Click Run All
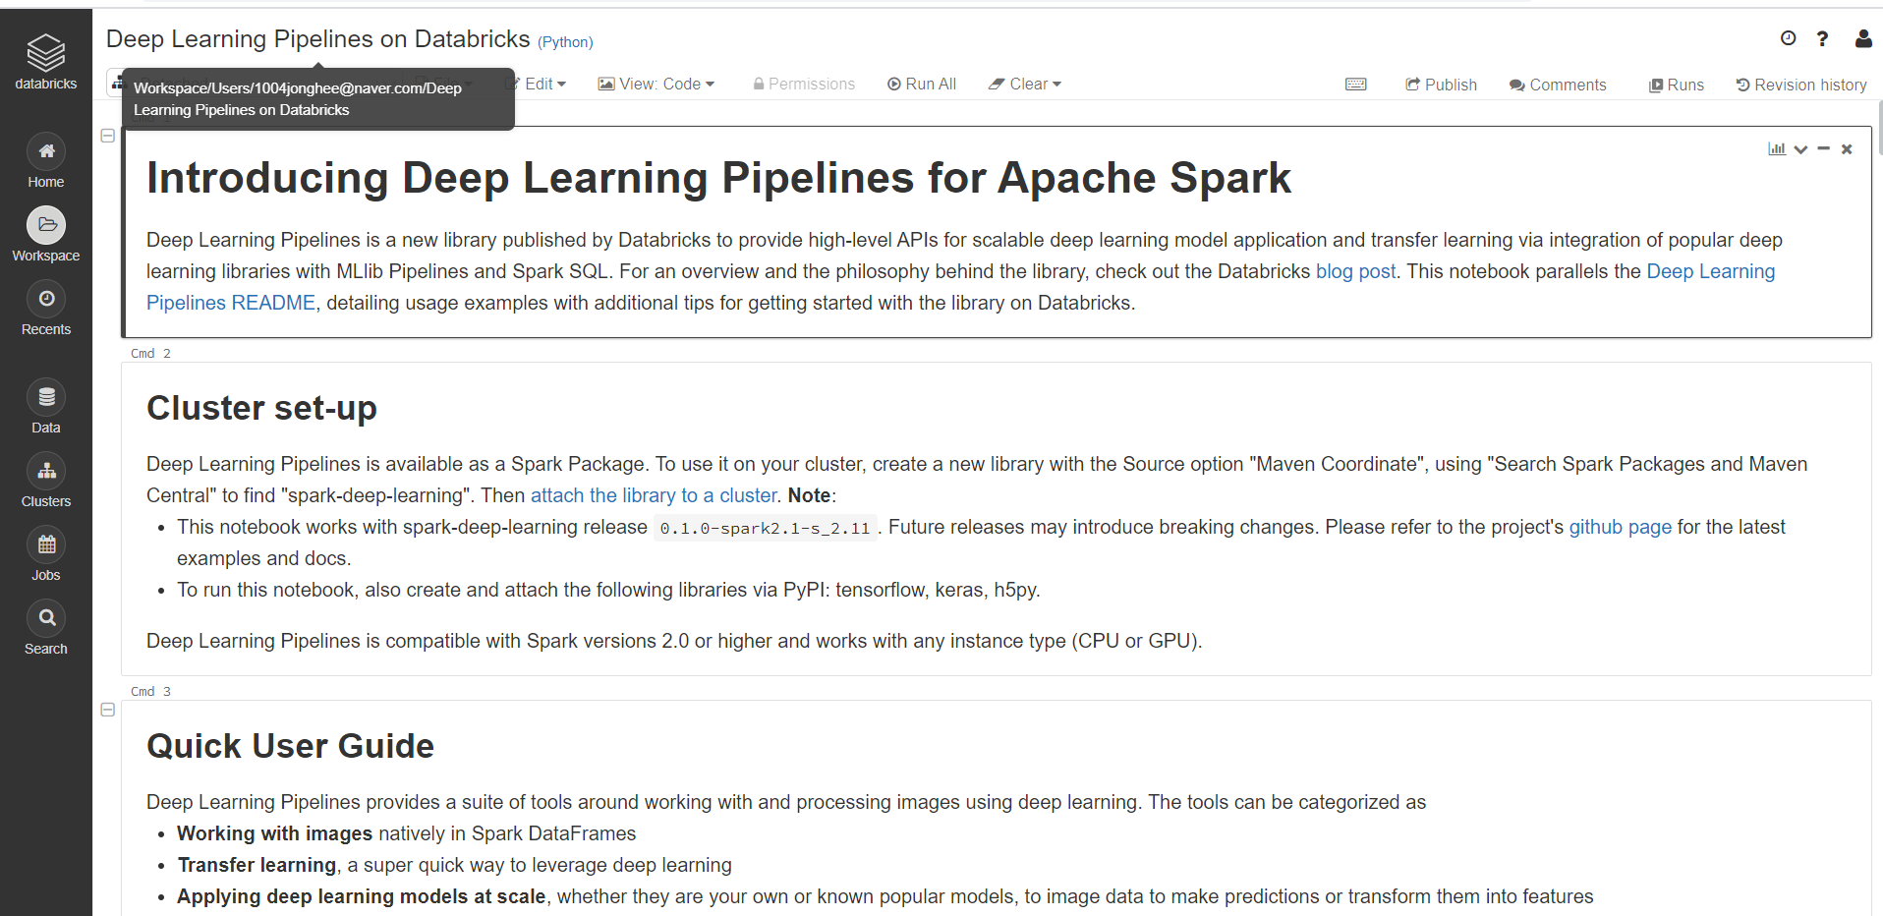The height and width of the screenshot is (916, 1883). [x=921, y=85]
